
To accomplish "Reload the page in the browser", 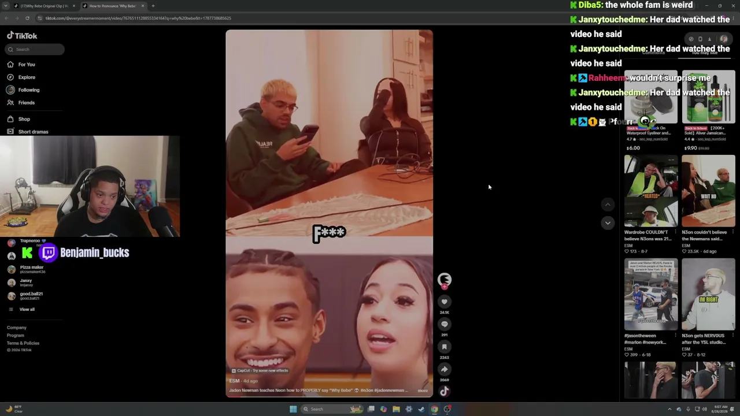I will 27,18.
